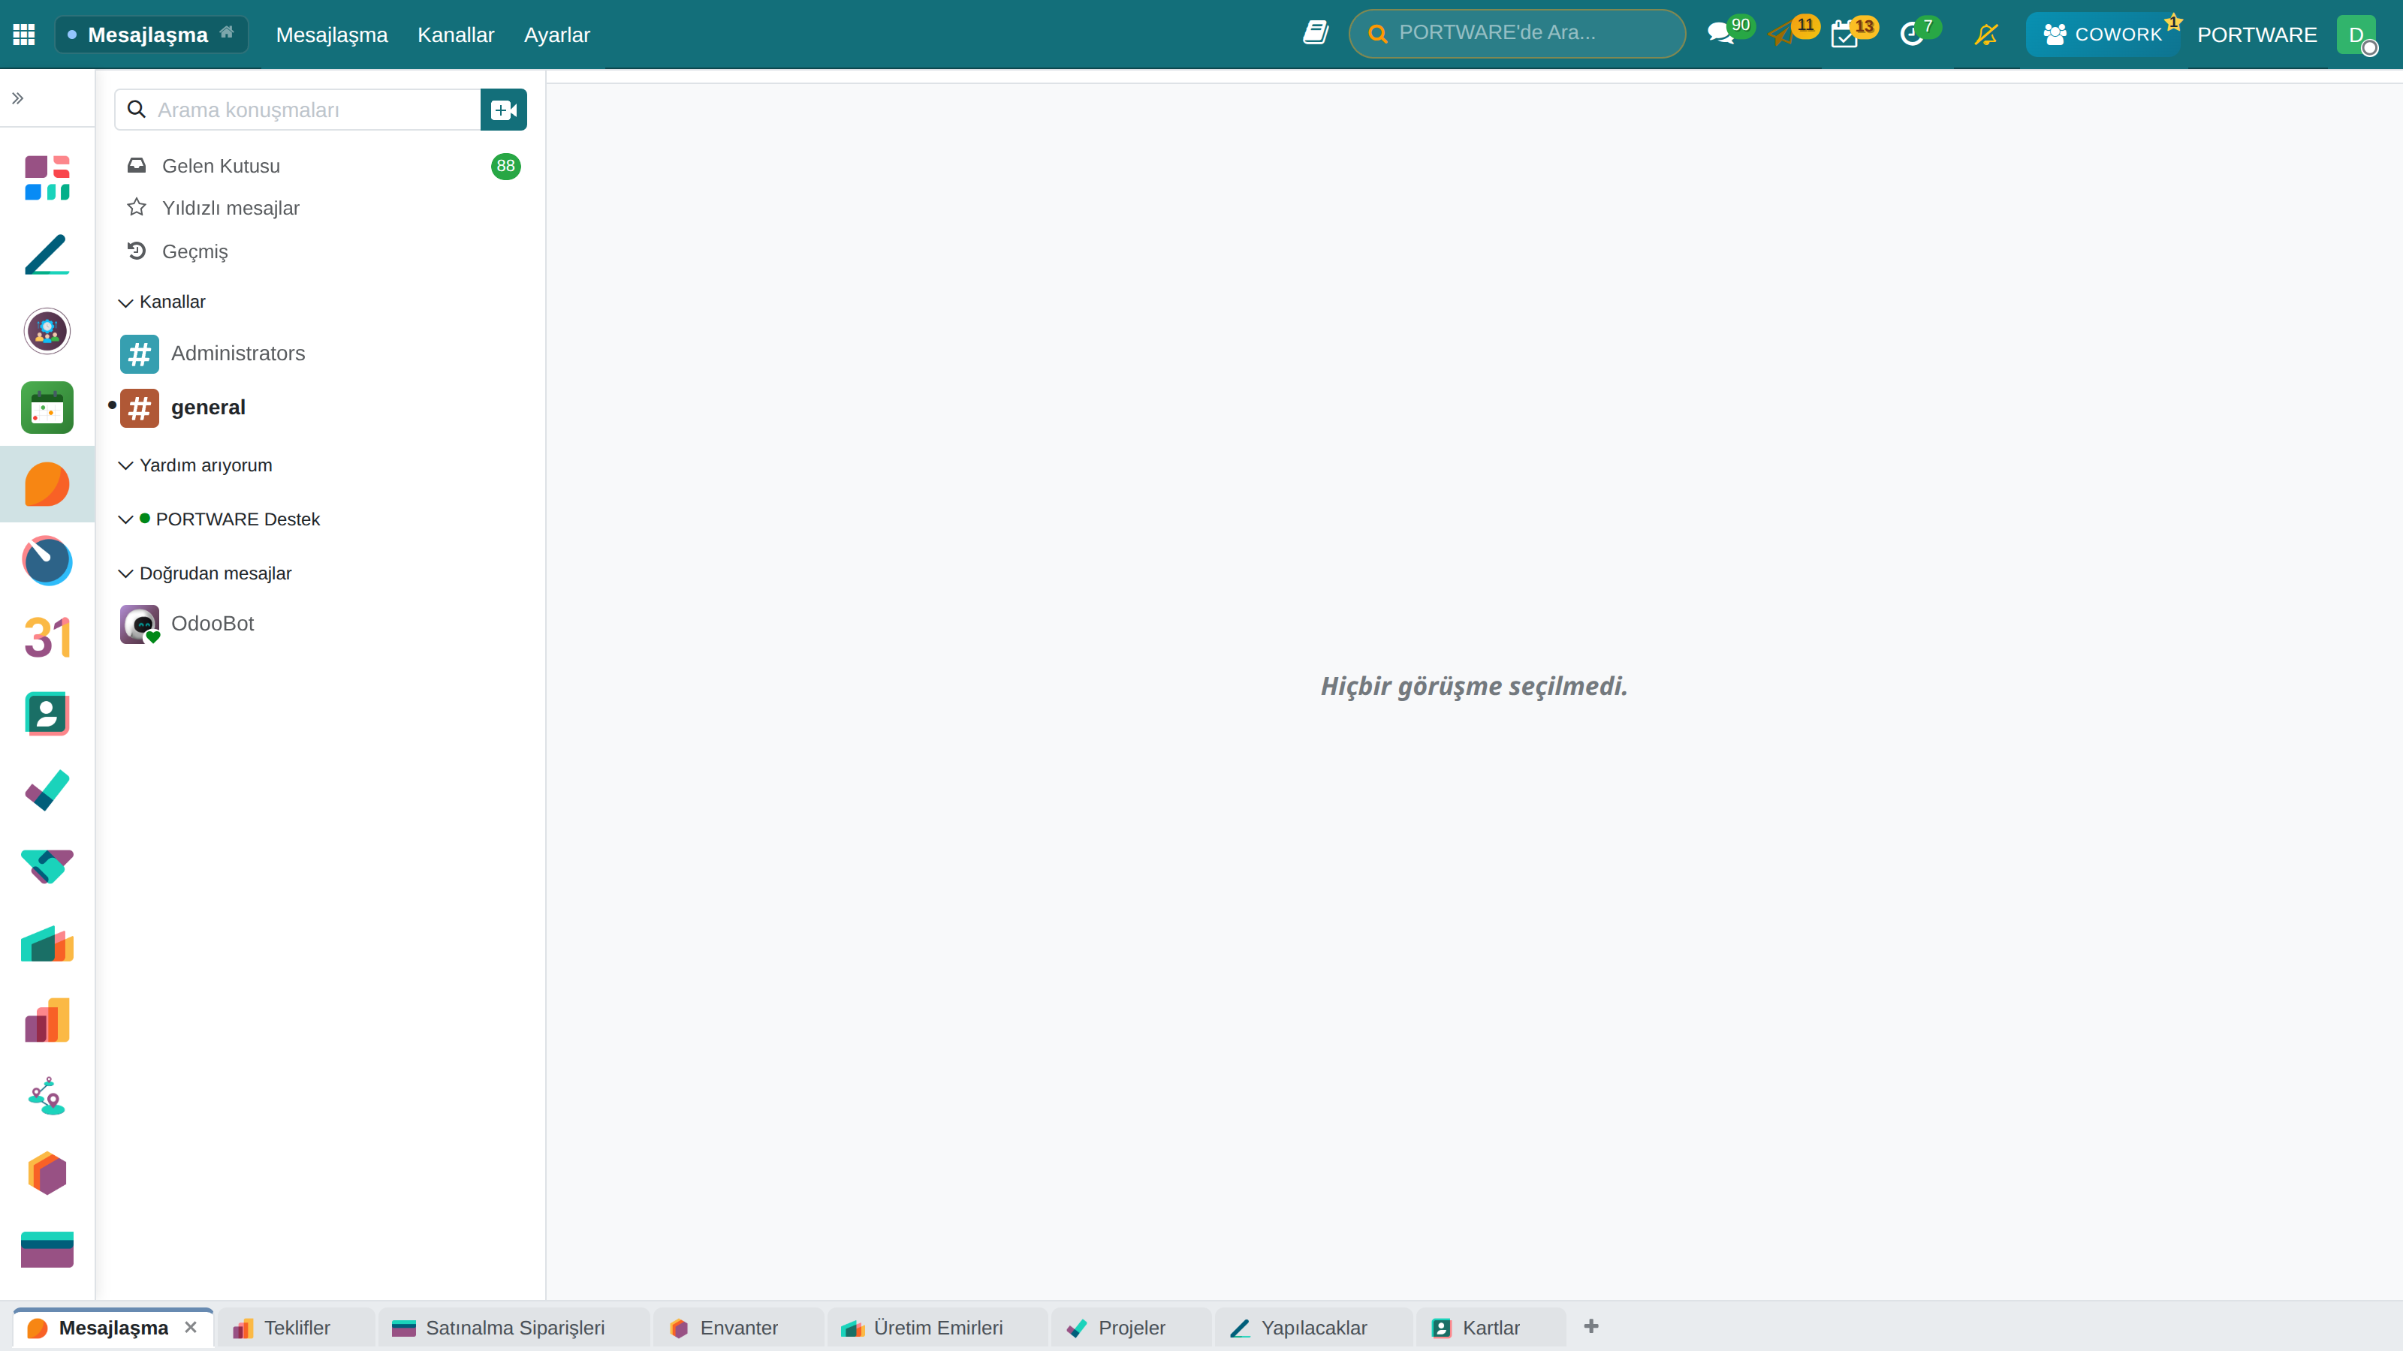Viewport: 2403px width, 1351px height.
Task: Open the Sales bar chart app icon
Action: (47, 1020)
